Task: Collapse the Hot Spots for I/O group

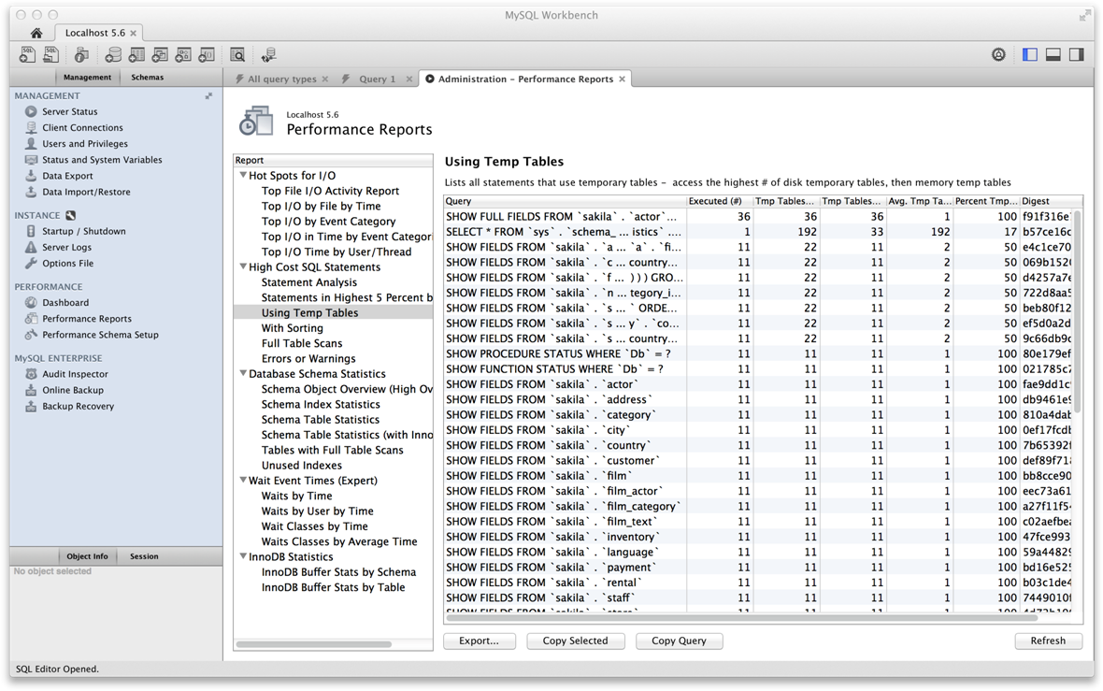Action: pyautogui.click(x=243, y=176)
